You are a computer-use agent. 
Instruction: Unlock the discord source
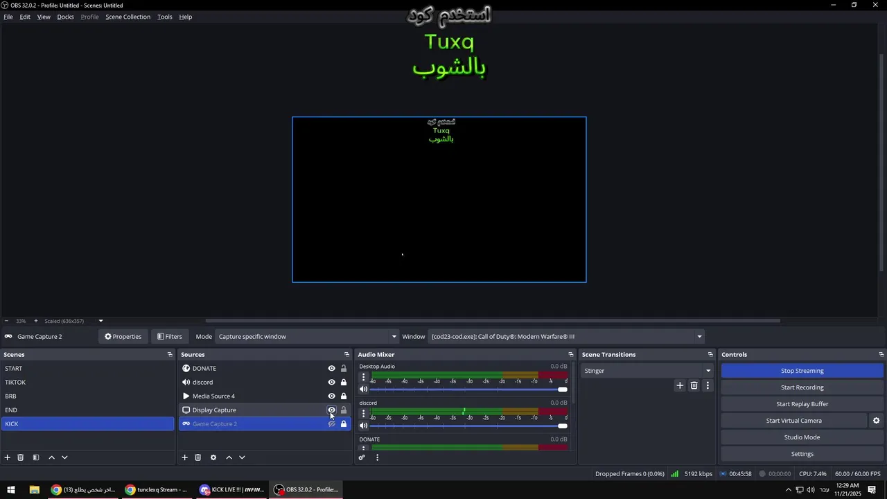pyautogui.click(x=343, y=383)
